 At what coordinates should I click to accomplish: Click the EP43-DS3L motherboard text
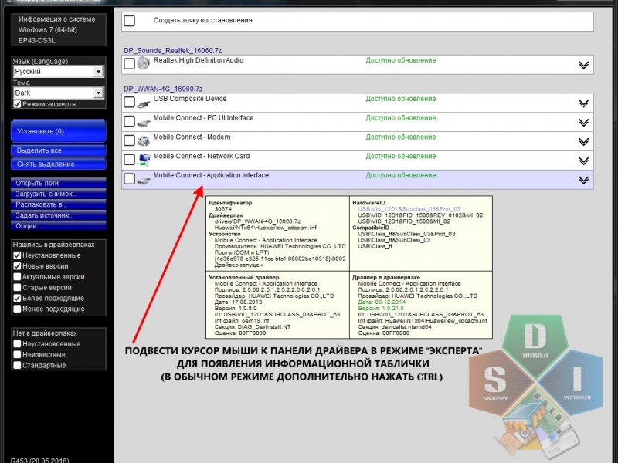[x=36, y=41]
